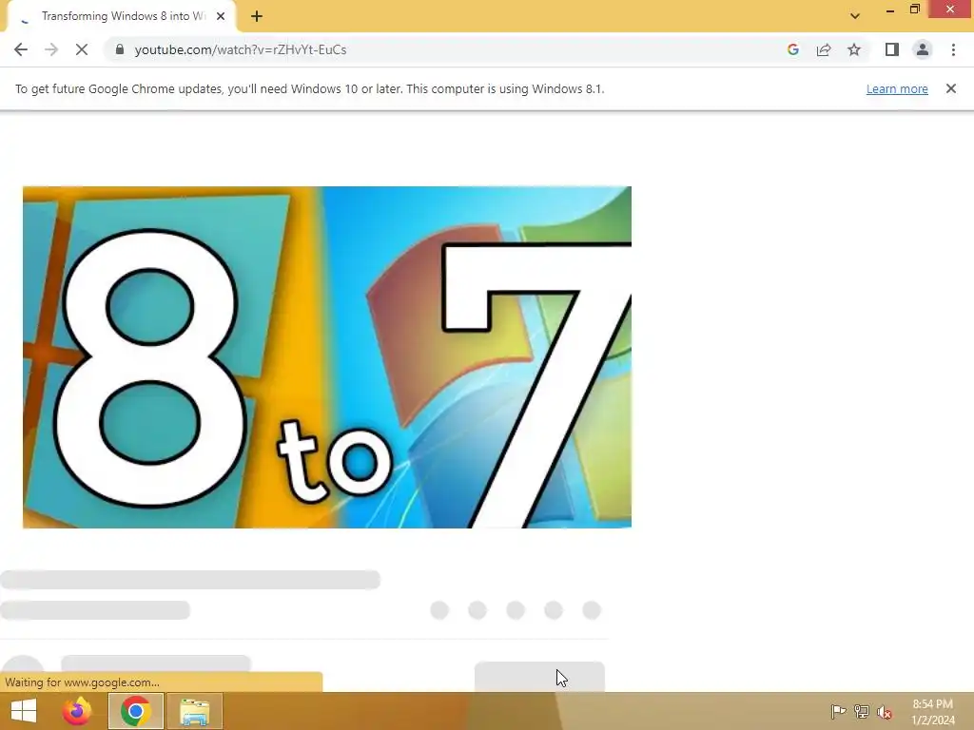
Task: Click the YouTube URL in address bar
Action: click(241, 49)
